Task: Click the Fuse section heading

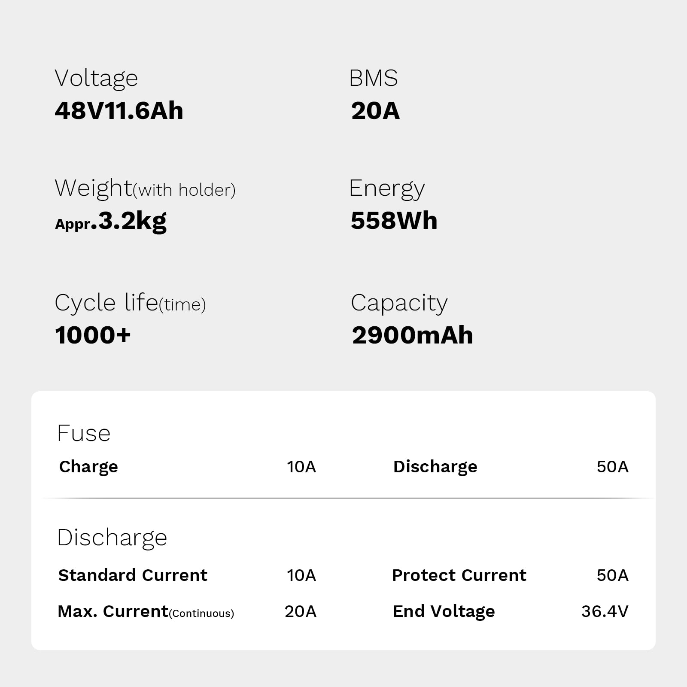Action: [x=84, y=433]
